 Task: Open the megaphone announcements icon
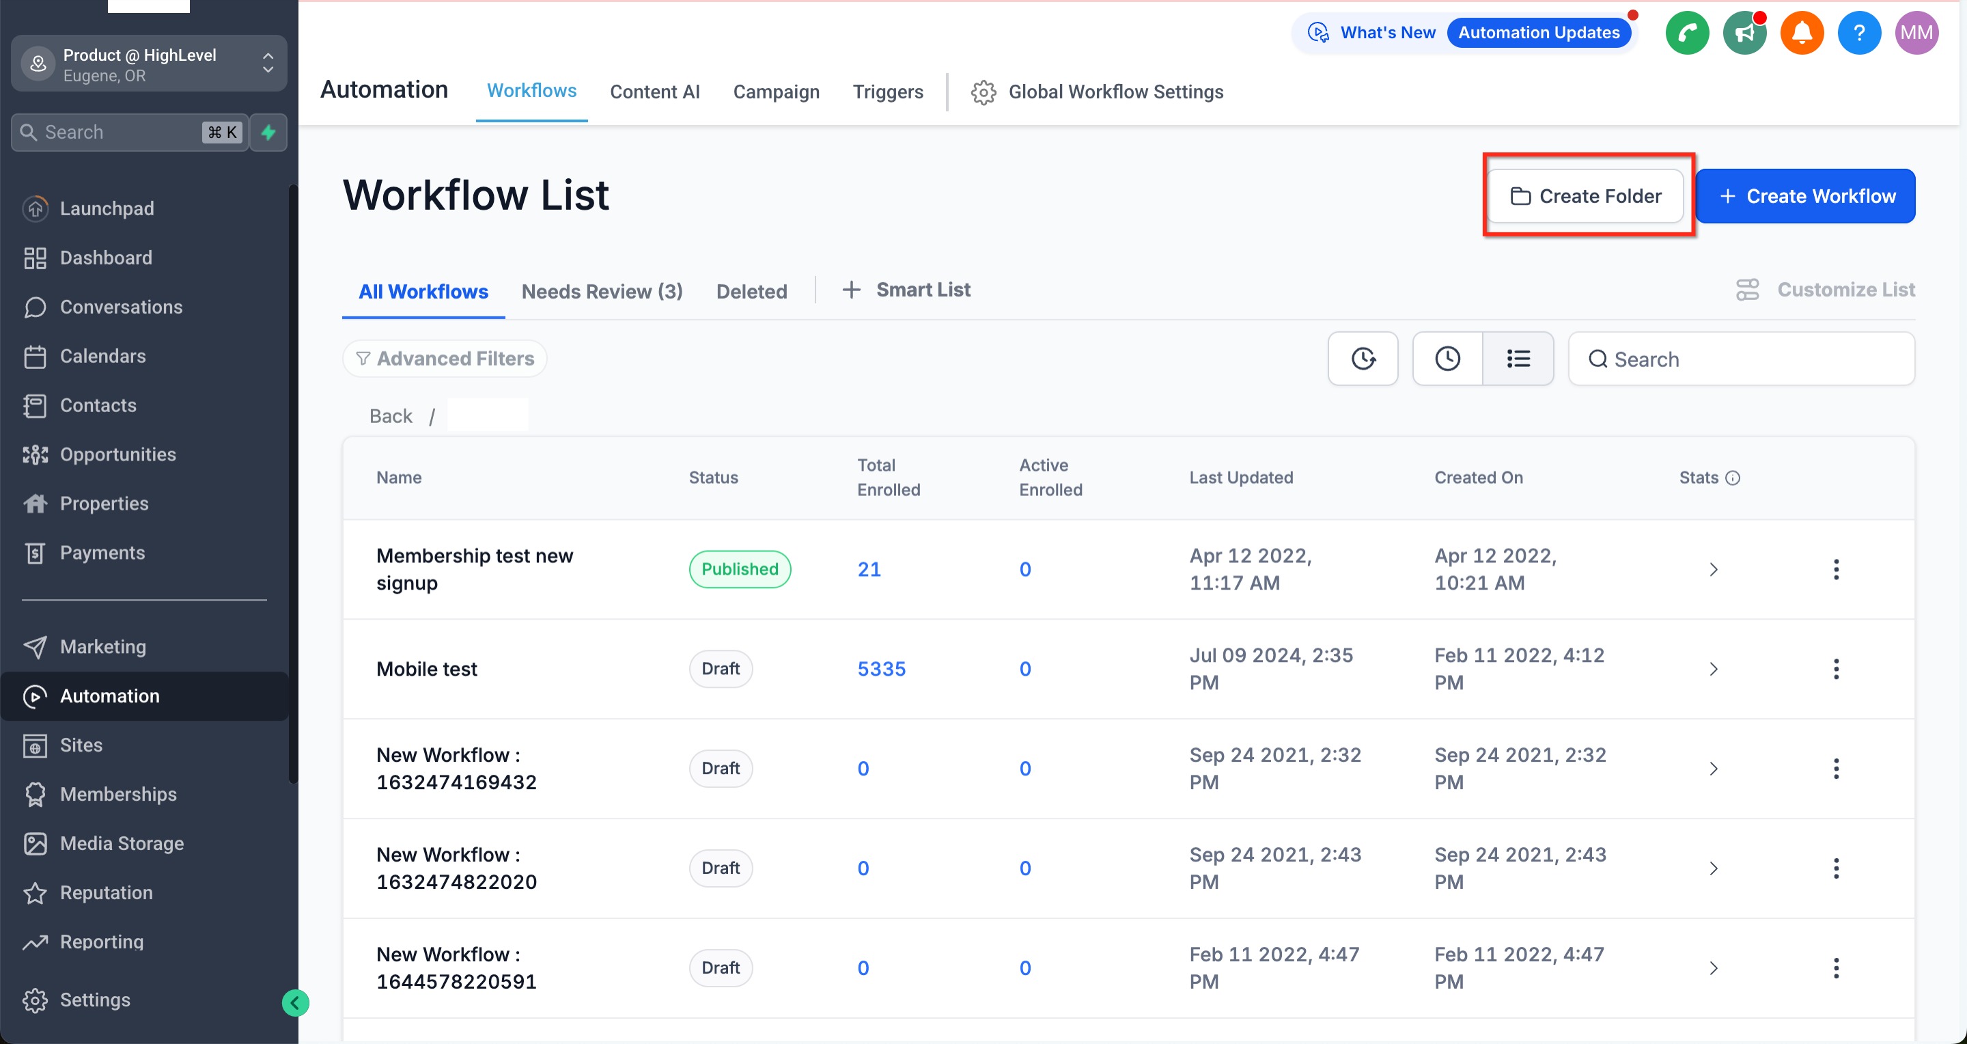click(x=1744, y=33)
